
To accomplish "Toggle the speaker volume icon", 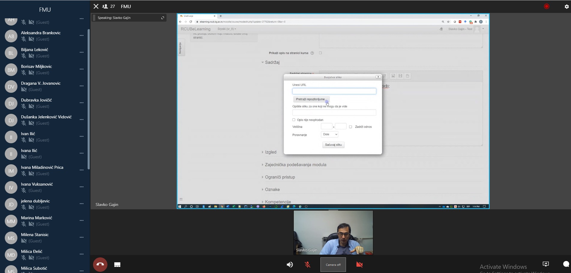I will coord(290,265).
